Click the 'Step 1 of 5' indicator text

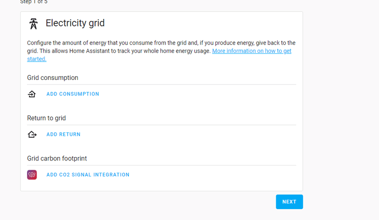tap(34, 2)
